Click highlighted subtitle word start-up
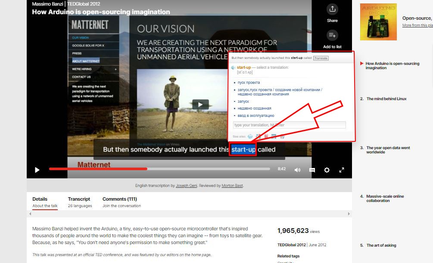The height and width of the screenshot is (263, 433). click(x=243, y=150)
